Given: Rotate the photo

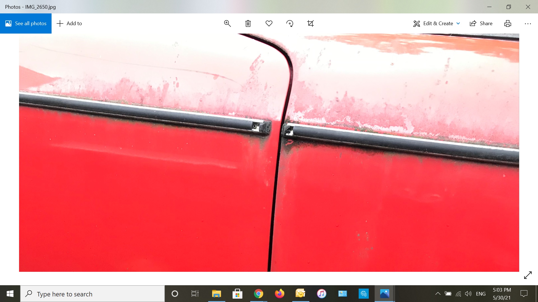Looking at the screenshot, I should pos(290,23).
